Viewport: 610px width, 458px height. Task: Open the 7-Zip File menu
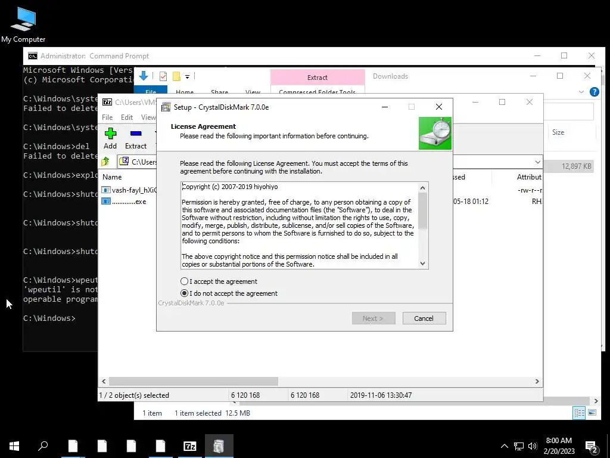tap(107, 117)
